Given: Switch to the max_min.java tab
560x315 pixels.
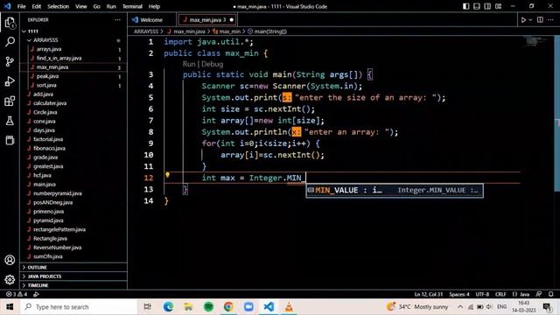Looking at the screenshot, I should point(207,20).
